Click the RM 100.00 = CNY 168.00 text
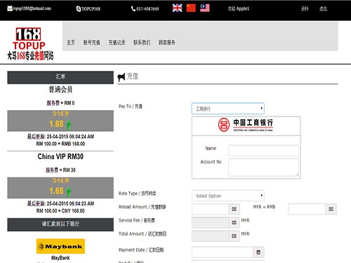351x263 pixels. point(60,211)
